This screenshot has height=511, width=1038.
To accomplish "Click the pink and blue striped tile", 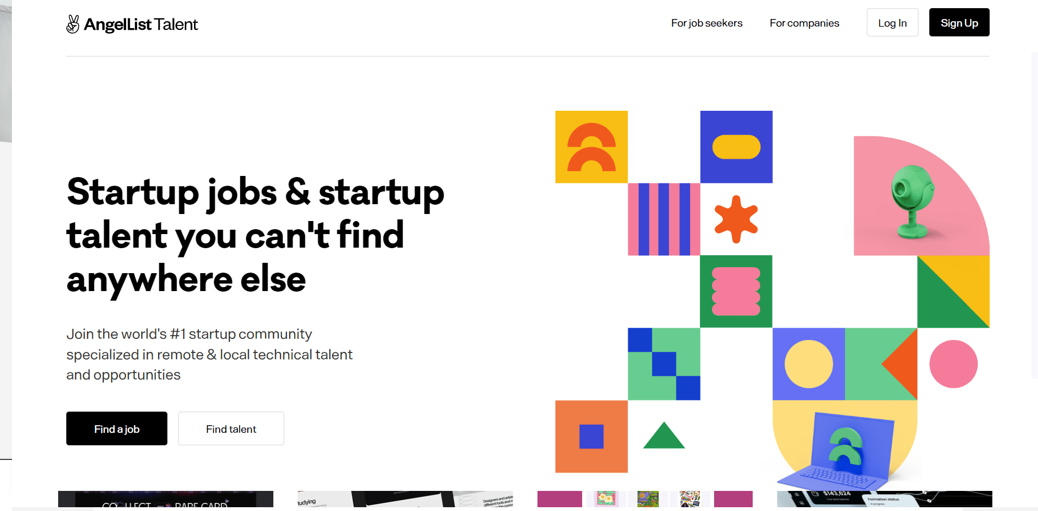I will coord(664,219).
